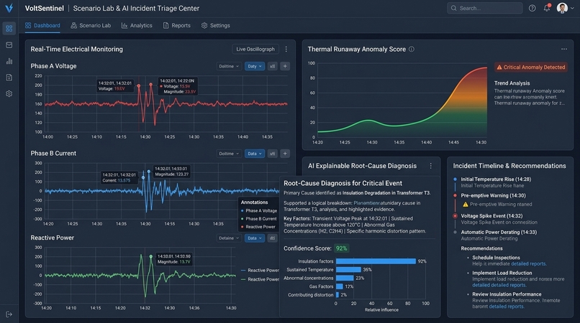The width and height of the screenshot is (580, 323).
Task: Open the sidebar settings gear icon
Action: click(9, 94)
